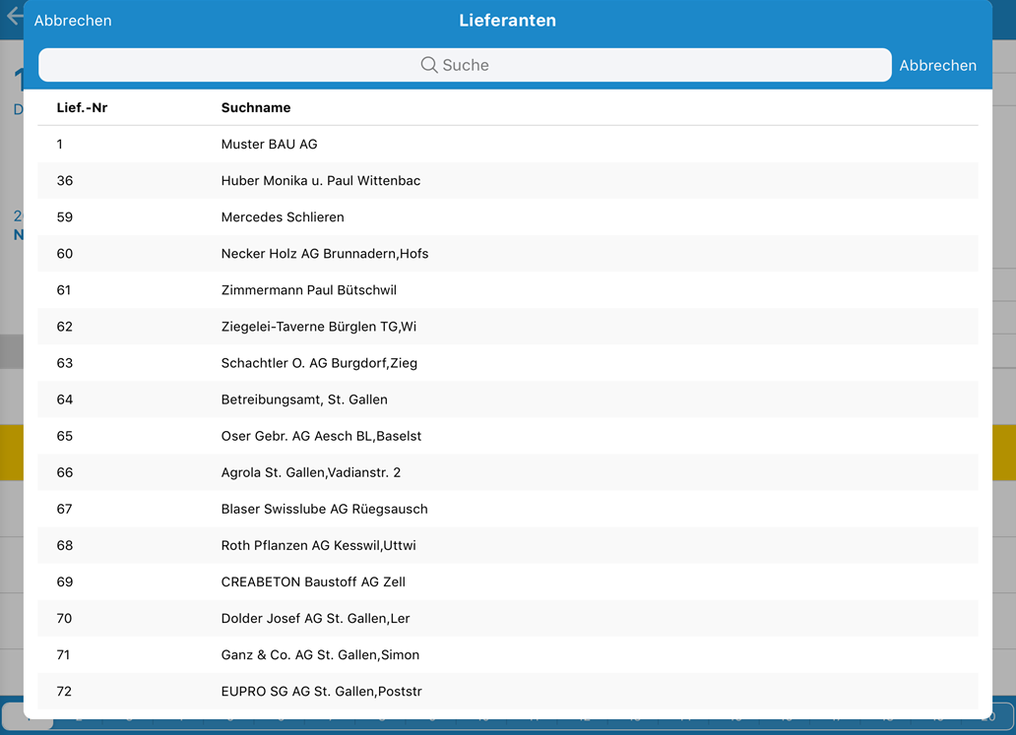1016x735 pixels.
Task: Choose Blaser Swisslube AG Rüegsausch
Action: tap(507, 509)
